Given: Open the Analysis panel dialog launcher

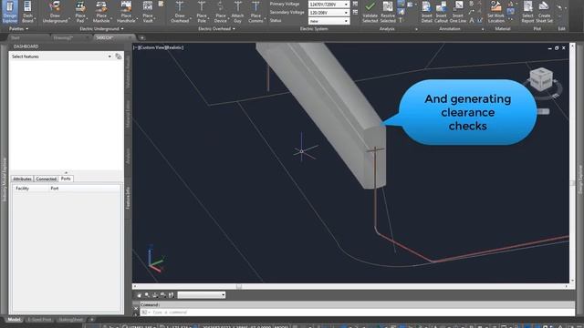Looking at the screenshot, I should [x=416, y=29].
